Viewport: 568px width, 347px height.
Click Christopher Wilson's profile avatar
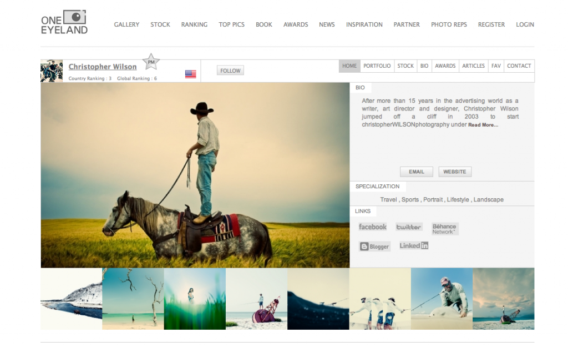tap(52, 71)
